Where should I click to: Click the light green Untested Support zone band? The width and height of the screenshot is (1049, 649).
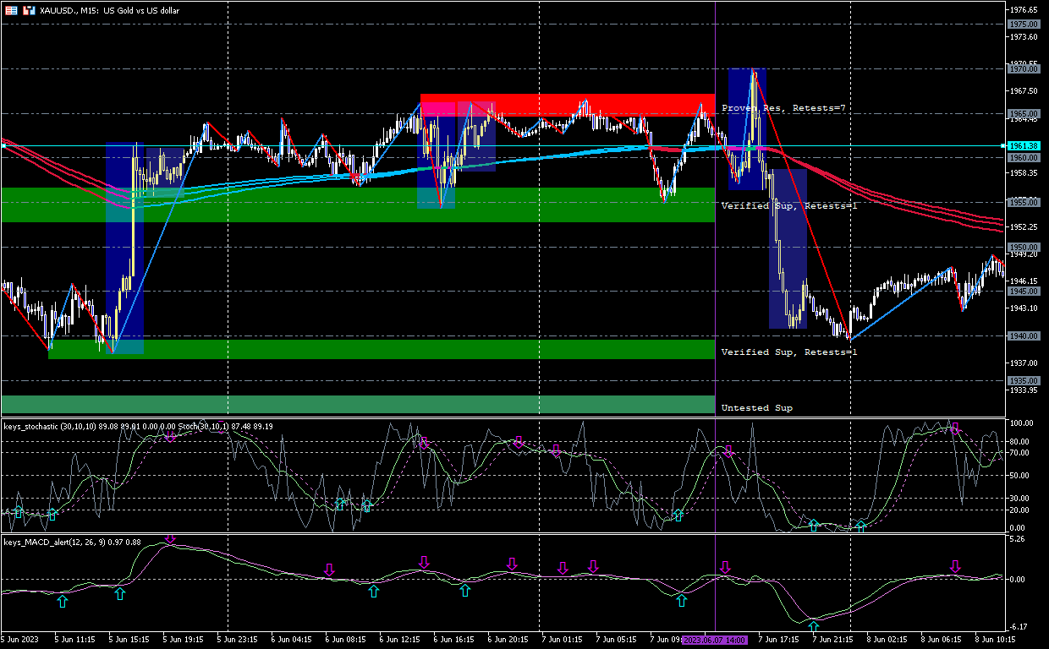[358, 405]
